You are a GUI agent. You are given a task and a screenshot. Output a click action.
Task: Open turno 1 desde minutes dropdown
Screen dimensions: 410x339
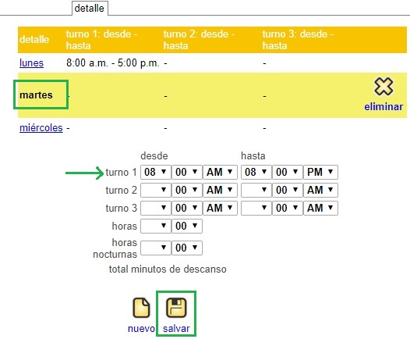point(187,172)
